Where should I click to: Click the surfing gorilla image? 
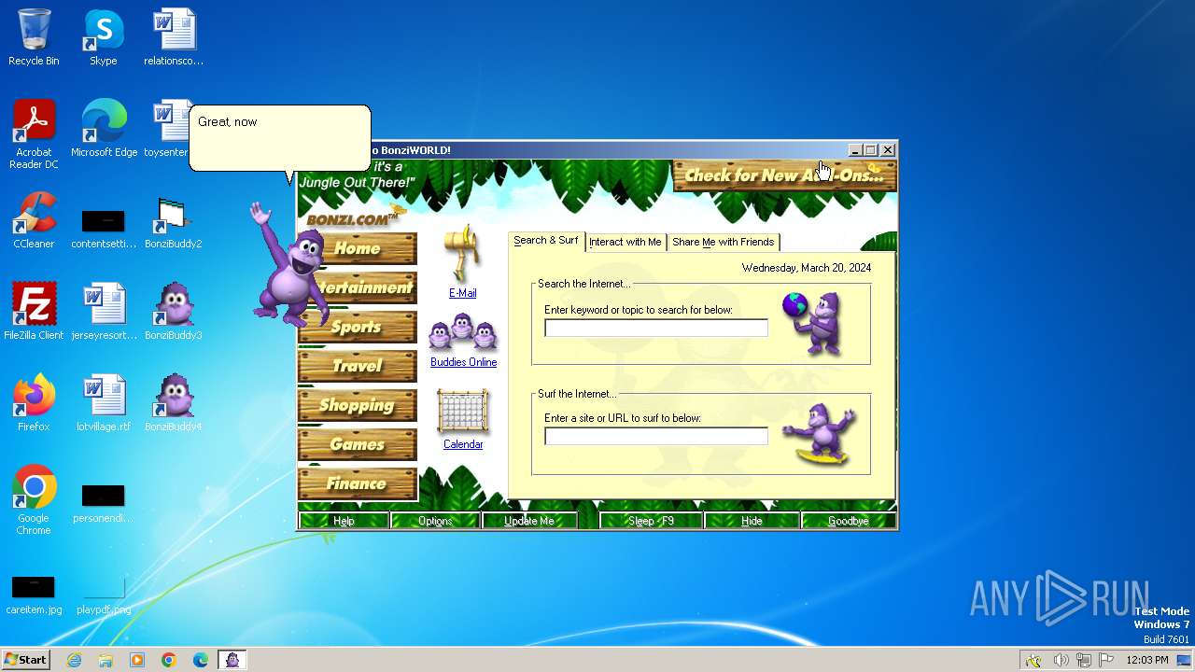821,434
